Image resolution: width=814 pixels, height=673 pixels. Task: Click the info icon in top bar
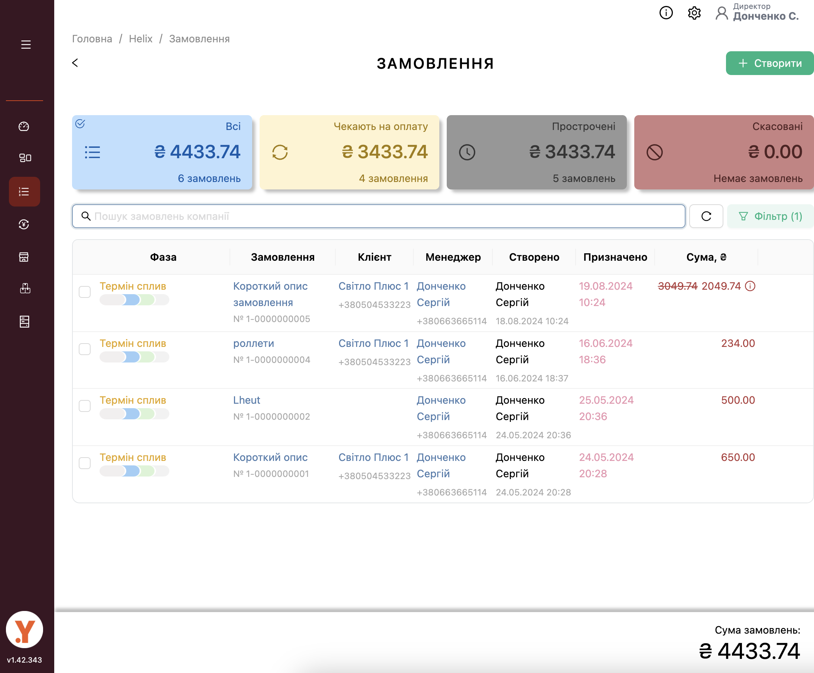click(666, 13)
